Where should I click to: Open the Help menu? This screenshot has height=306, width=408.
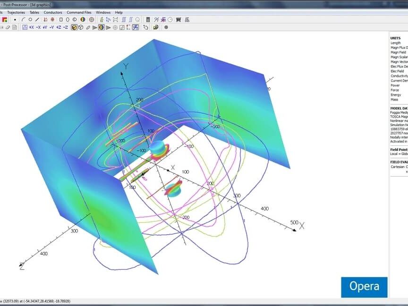[x=119, y=12]
